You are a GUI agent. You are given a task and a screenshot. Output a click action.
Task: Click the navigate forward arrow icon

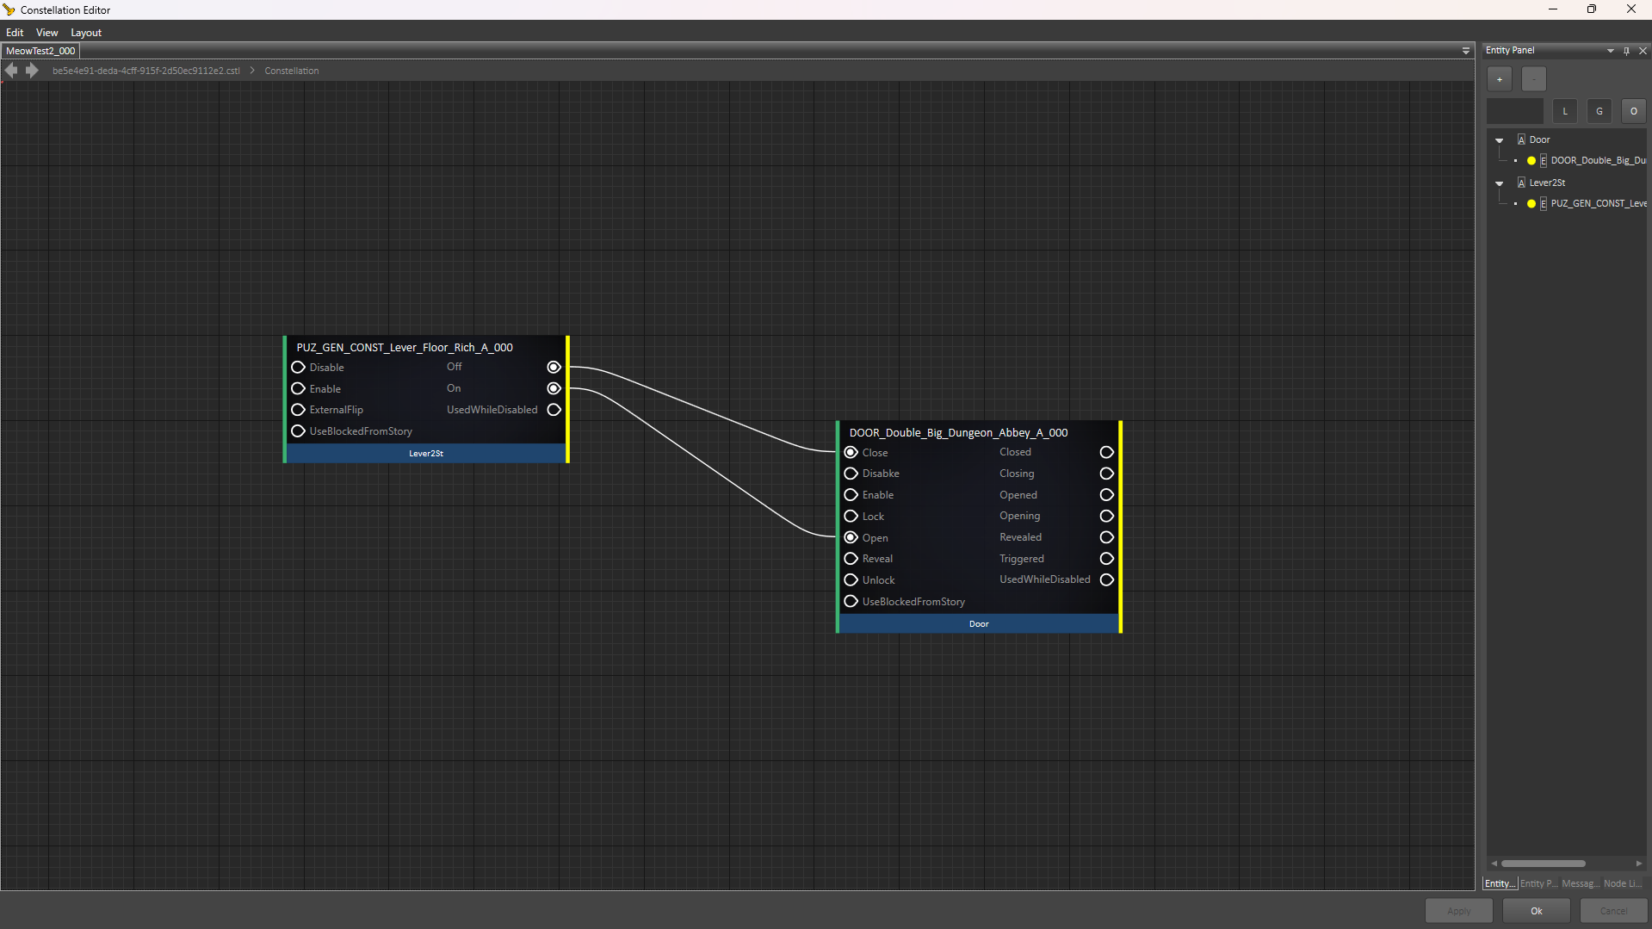pyautogui.click(x=32, y=71)
